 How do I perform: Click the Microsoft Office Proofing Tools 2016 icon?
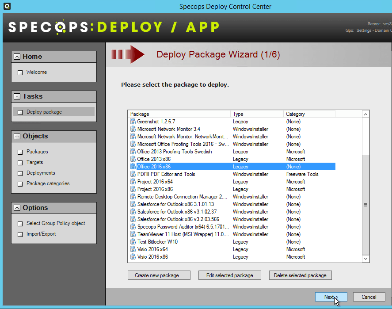pyautogui.click(x=133, y=144)
